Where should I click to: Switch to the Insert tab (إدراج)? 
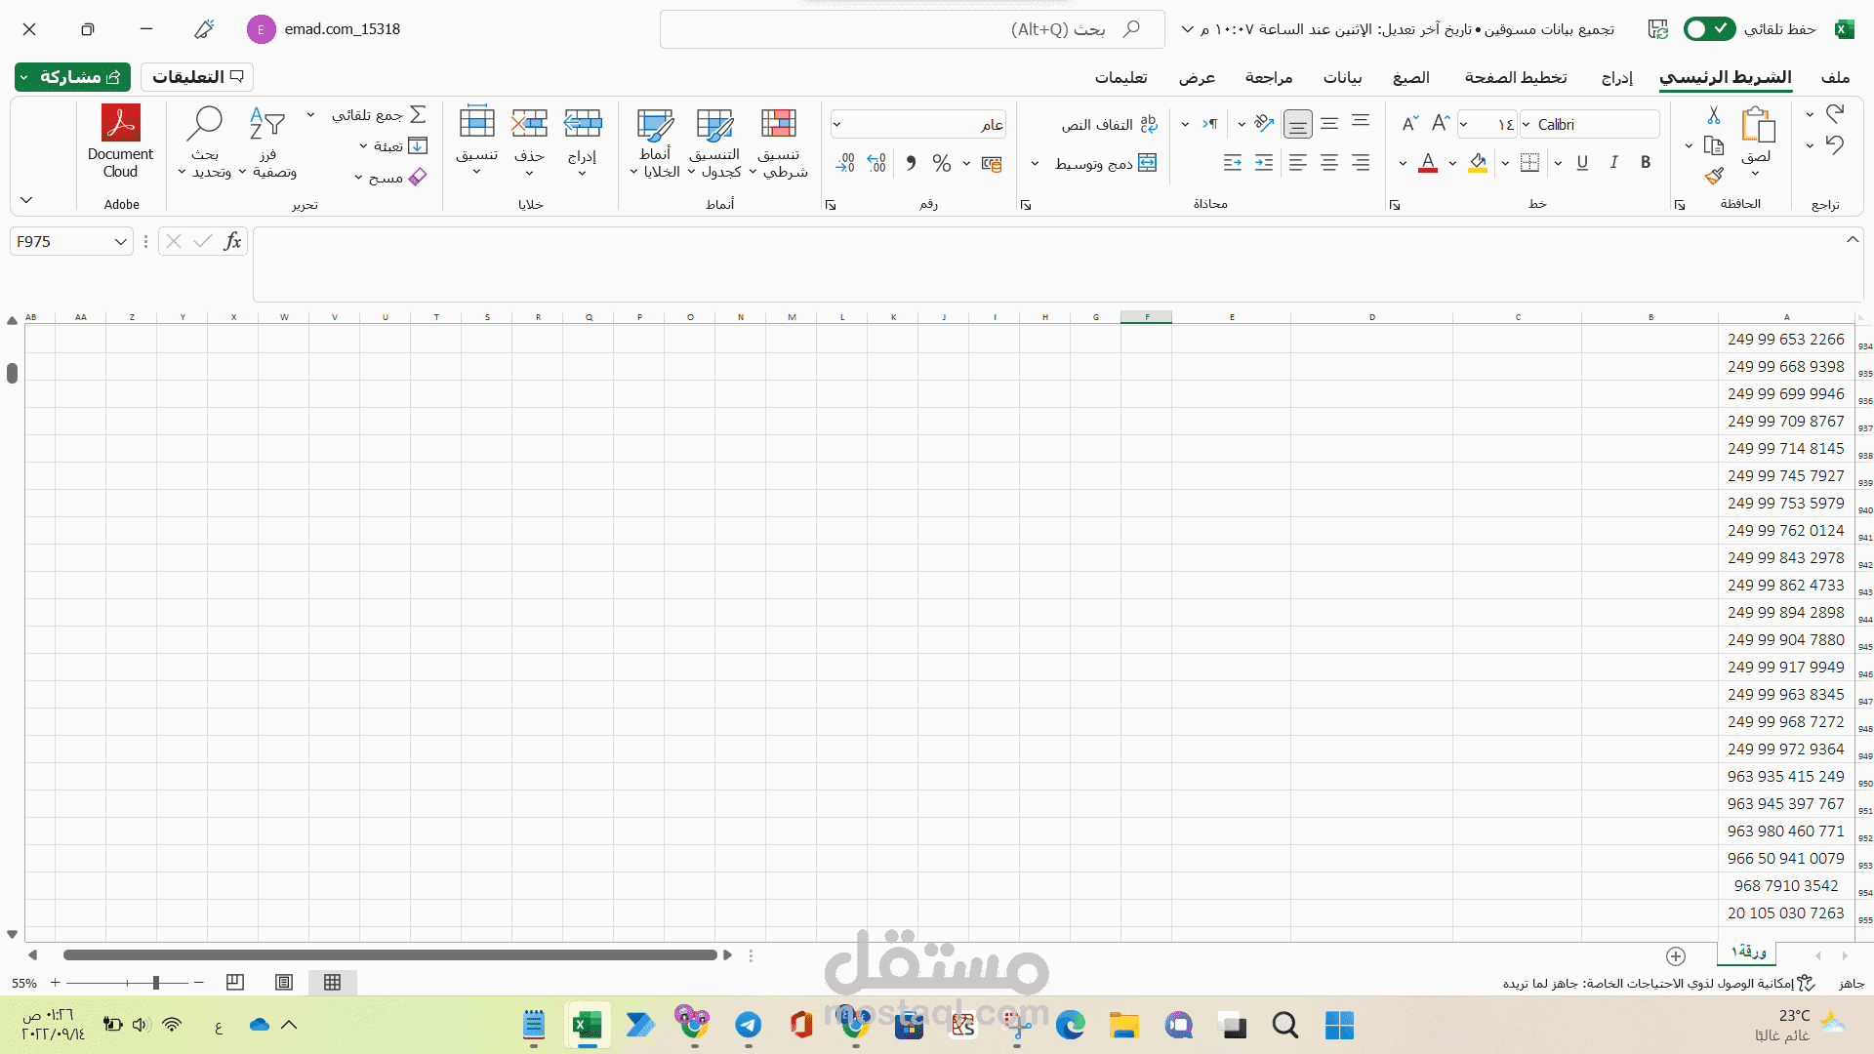[x=1616, y=78]
